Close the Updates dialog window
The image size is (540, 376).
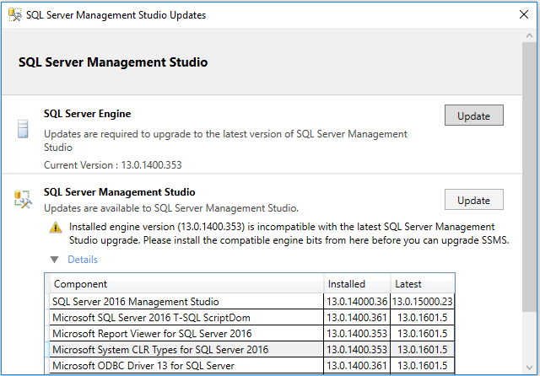(x=519, y=15)
